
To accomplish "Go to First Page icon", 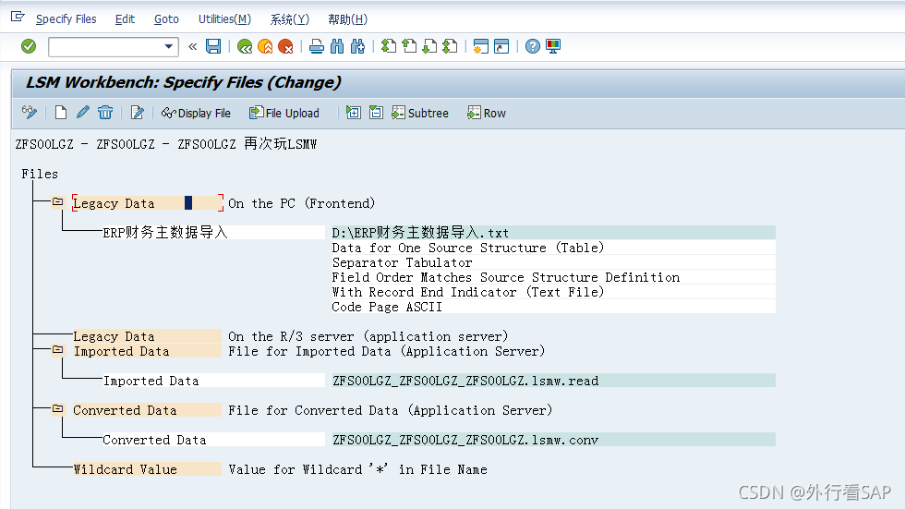I will click(389, 46).
